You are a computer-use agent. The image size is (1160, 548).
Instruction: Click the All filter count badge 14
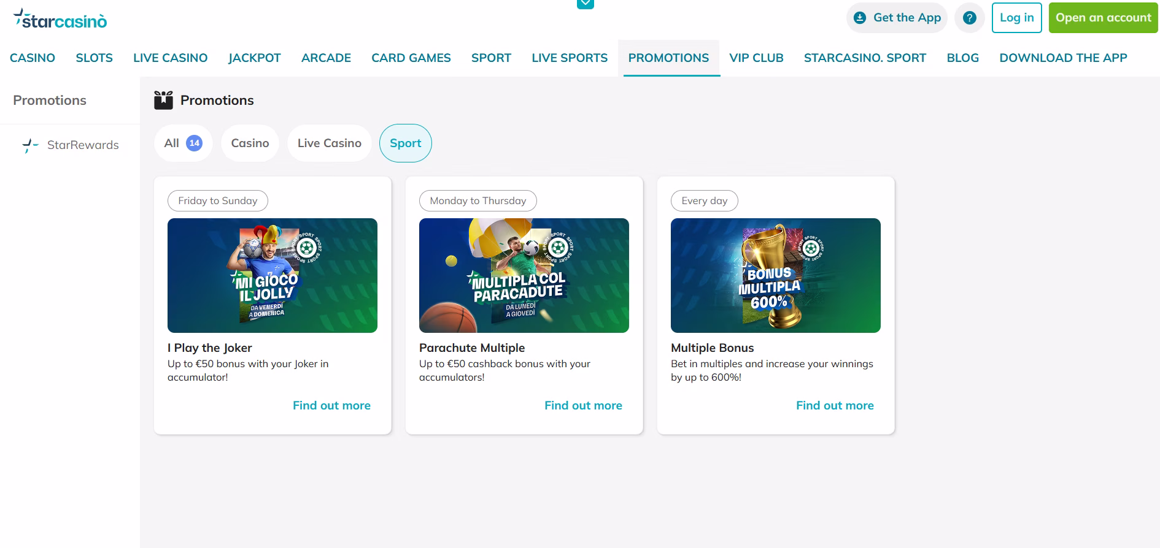pos(194,143)
